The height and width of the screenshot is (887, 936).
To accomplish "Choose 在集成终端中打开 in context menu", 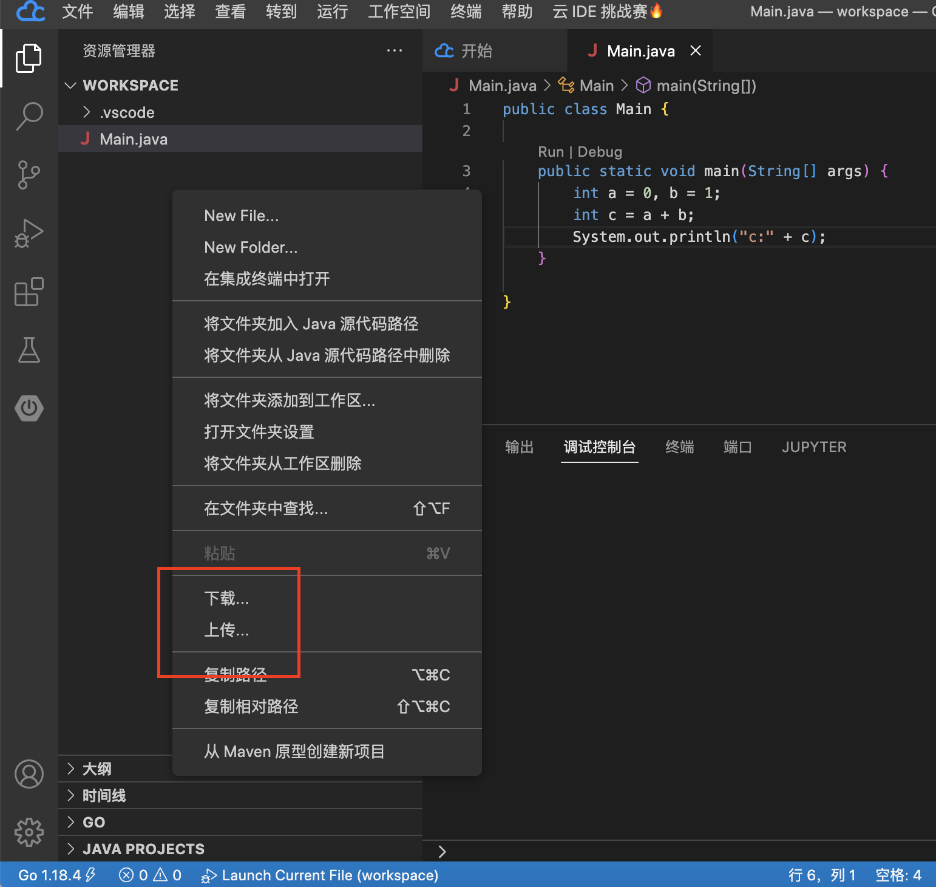I will point(327,279).
